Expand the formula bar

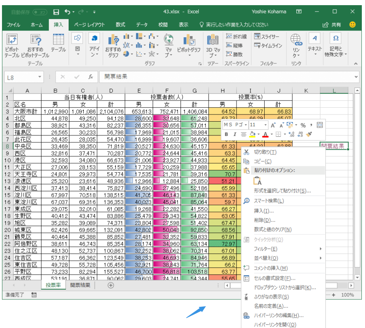(x=356, y=77)
